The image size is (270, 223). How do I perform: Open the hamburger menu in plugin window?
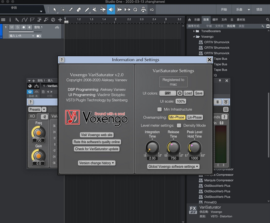pyautogui.click(x=226, y=109)
